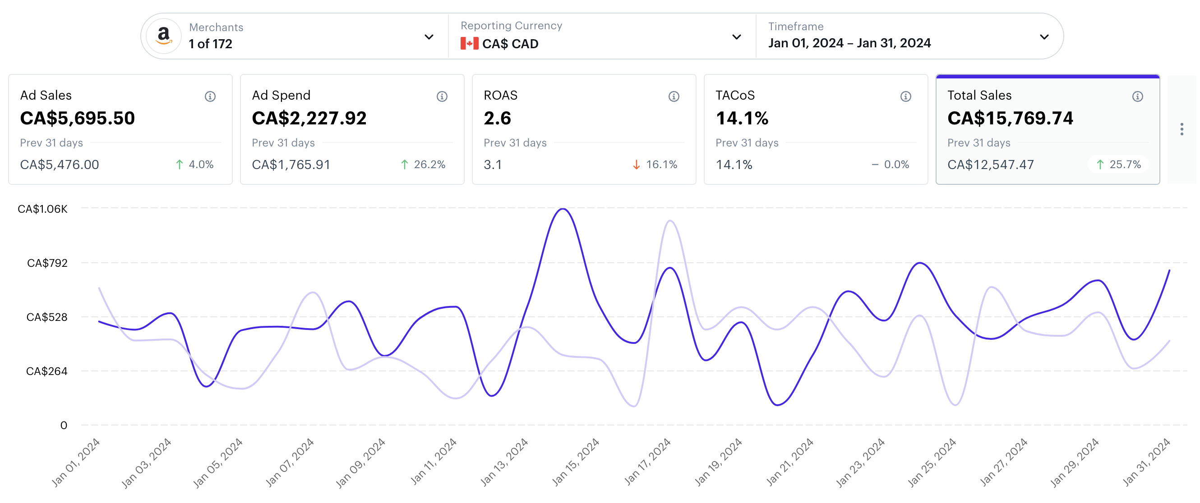Select the Ad Spend metric card
The height and width of the screenshot is (503, 1200).
point(352,129)
